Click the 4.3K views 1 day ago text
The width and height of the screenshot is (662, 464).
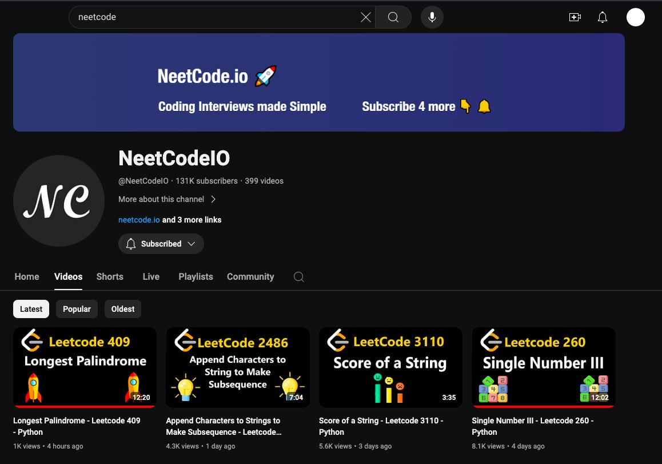[201, 446]
